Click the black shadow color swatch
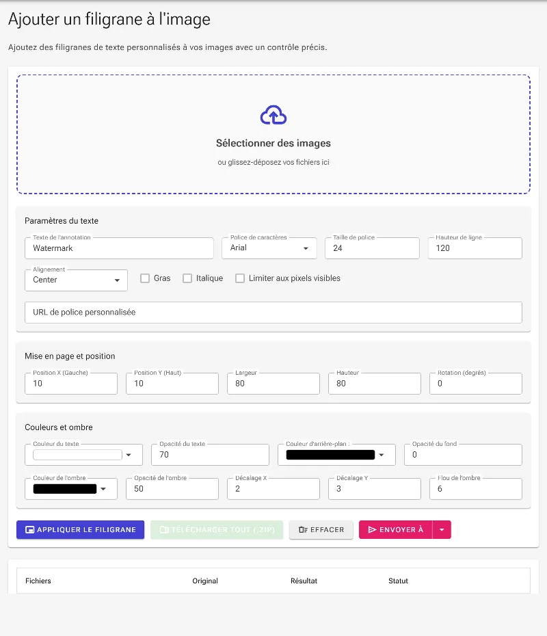The height and width of the screenshot is (636, 547). point(65,489)
